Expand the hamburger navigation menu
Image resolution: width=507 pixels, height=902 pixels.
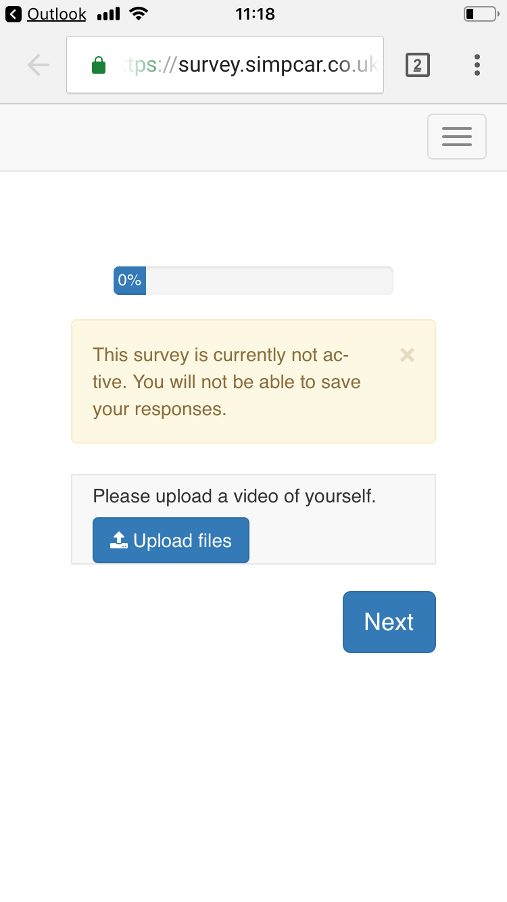(456, 137)
